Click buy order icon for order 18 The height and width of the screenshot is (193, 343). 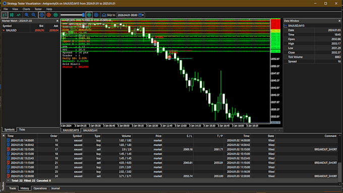8,154
